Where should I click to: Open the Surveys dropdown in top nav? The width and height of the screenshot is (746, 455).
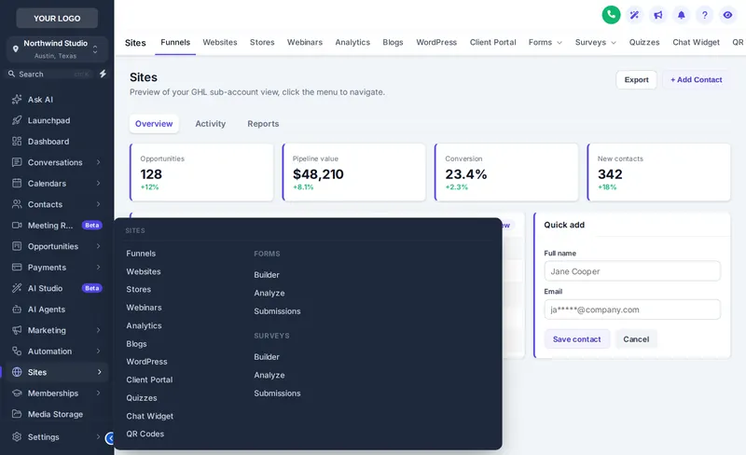point(596,42)
